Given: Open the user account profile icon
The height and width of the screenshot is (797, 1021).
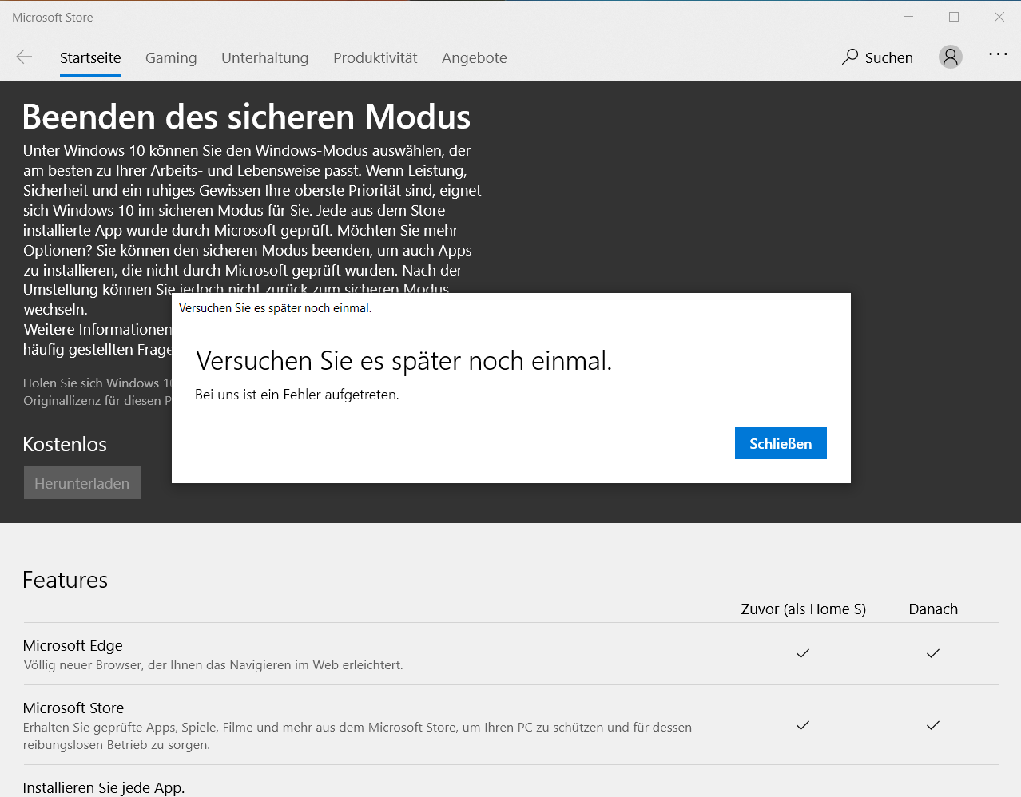Looking at the screenshot, I should (950, 57).
